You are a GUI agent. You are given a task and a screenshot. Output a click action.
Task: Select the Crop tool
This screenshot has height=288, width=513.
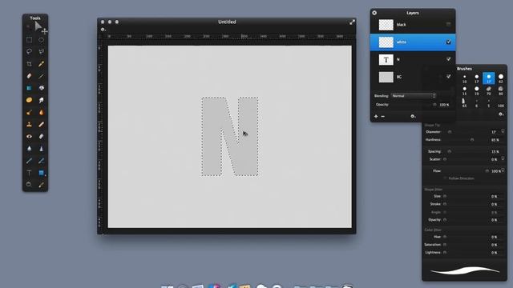29,64
